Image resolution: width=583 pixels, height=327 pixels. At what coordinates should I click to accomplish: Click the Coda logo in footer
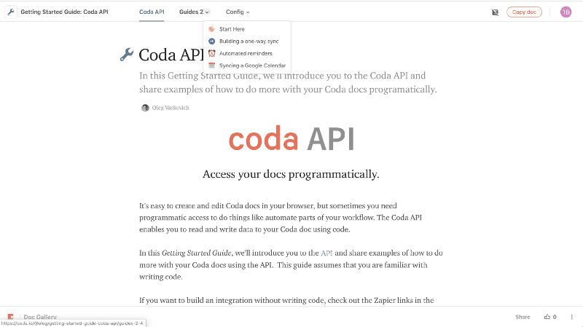pyautogui.click(x=10, y=317)
